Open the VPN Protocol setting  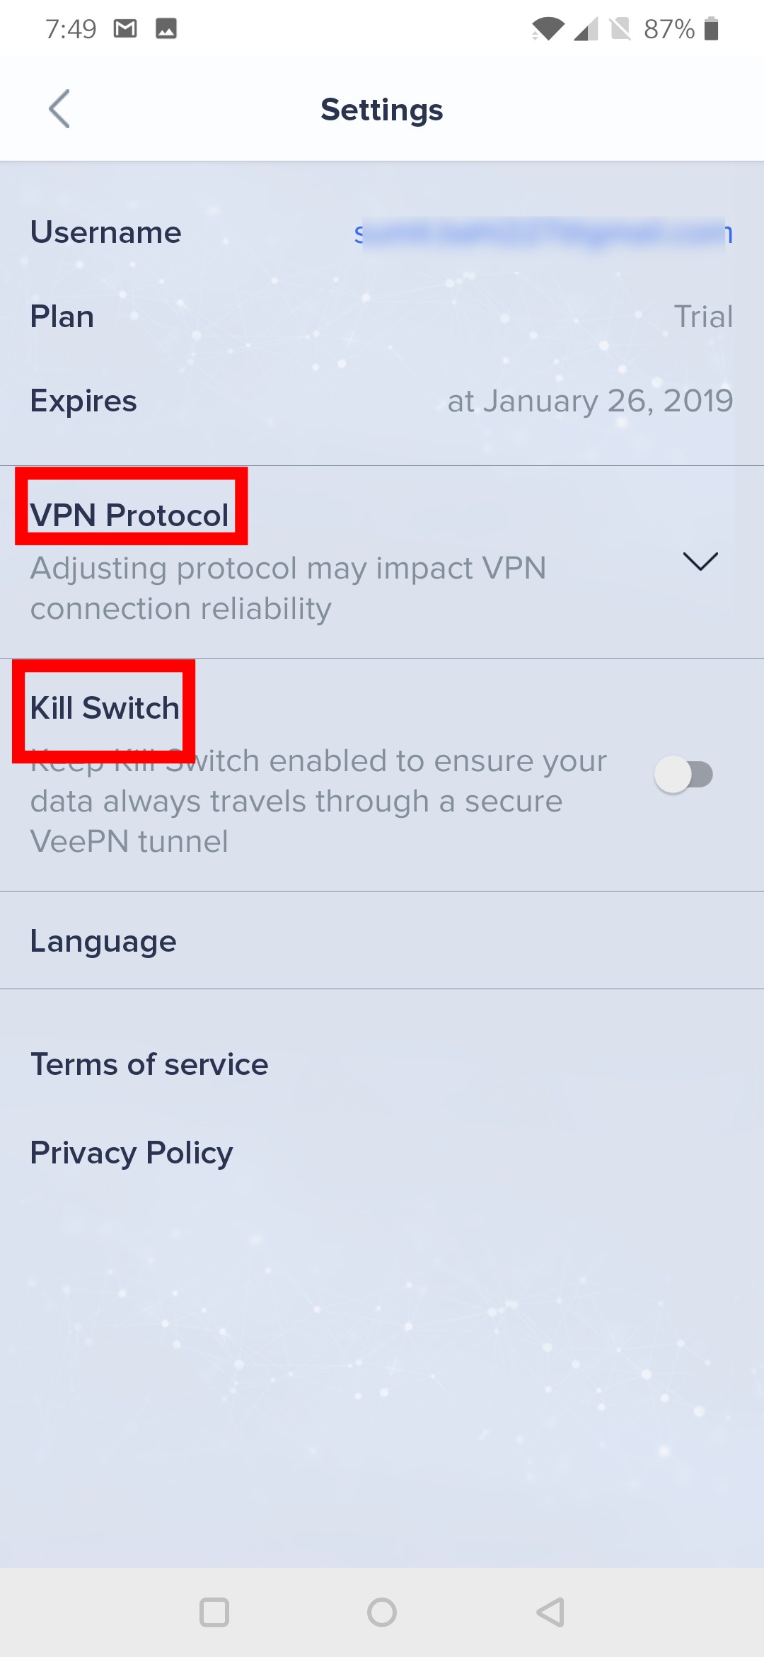pos(130,515)
